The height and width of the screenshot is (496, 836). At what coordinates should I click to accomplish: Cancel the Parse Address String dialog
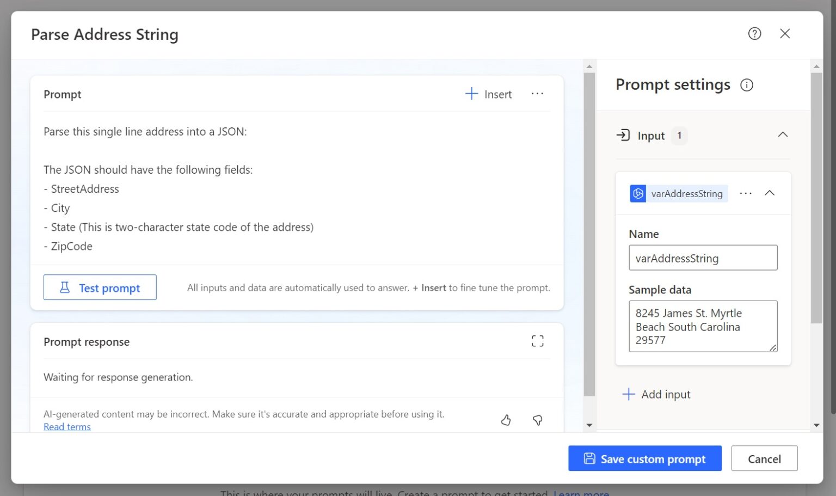pos(764,458)
